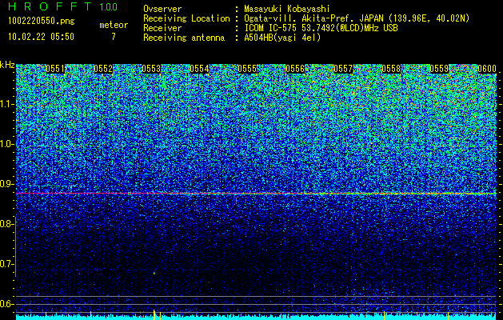Image resolution: width=503 pixels, height=320 pixels.
Task: Click the 0554 time label
Action: tap(199, 69)
